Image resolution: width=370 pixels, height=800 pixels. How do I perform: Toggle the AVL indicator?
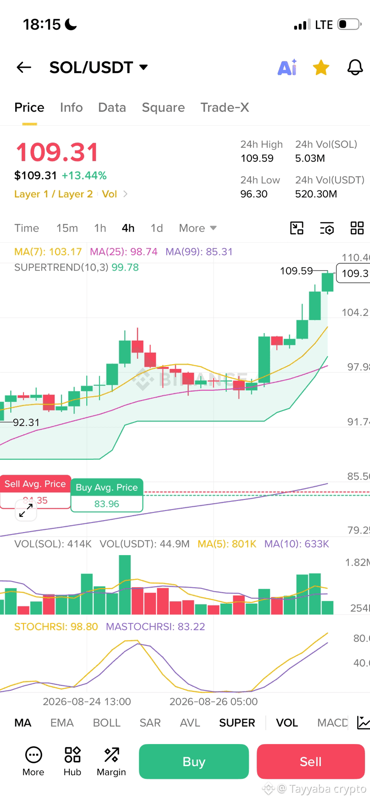[190, 723]
